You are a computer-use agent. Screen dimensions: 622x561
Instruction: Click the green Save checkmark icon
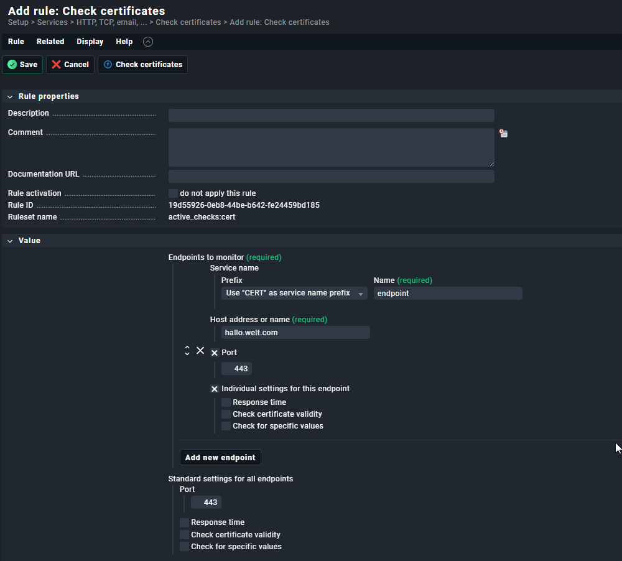[12, 65]
